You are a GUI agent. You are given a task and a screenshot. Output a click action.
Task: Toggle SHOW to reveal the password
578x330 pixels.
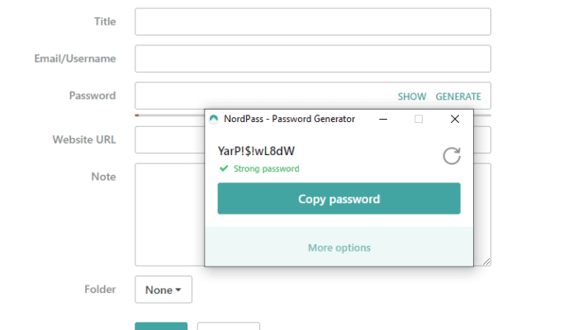coord(412,97)
